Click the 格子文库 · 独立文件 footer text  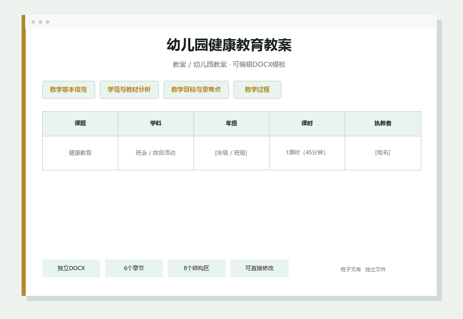tap(363, 270)
